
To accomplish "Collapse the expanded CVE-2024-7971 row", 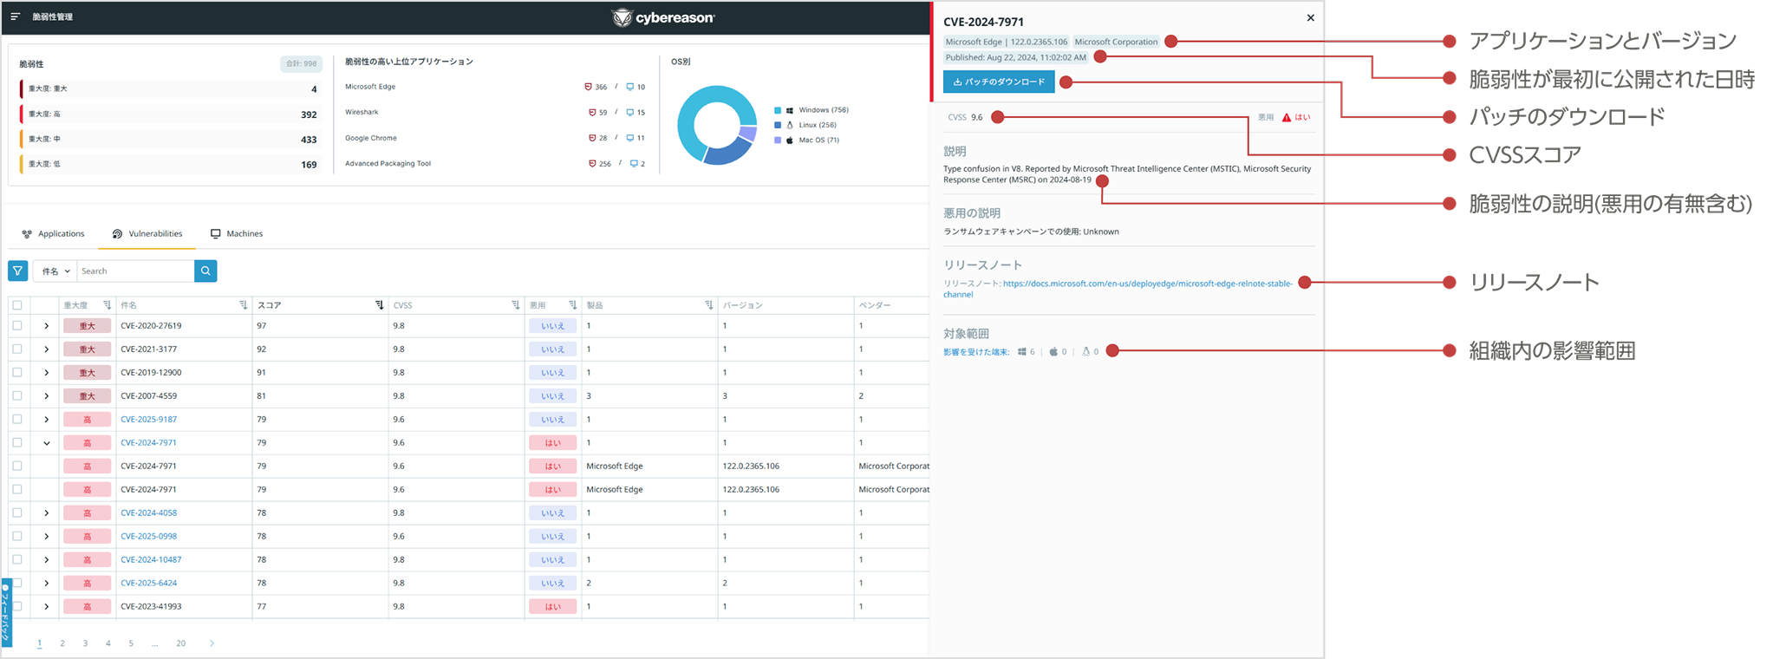I will click(47, 443).
